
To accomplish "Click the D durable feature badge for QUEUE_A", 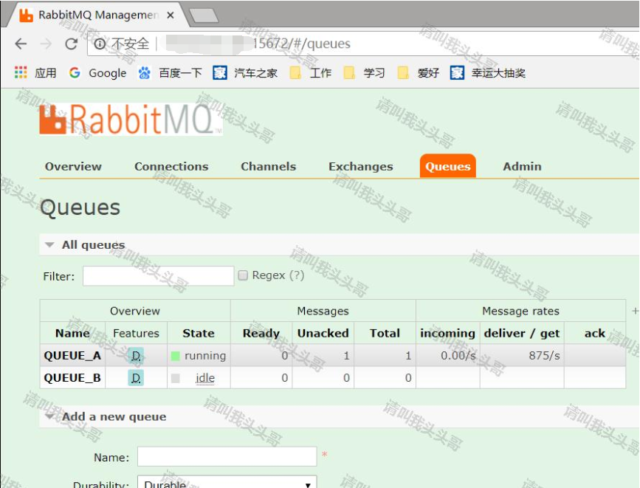I will tap(136, 356).
